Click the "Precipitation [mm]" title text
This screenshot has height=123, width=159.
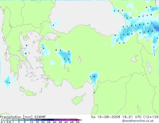(x=16, y=117)
